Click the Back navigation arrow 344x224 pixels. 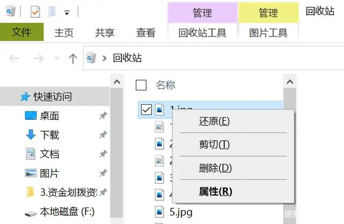pos(15,58)
